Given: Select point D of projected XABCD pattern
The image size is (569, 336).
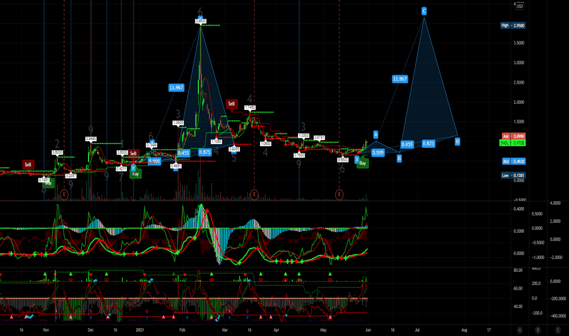Looking at the screenshot, I should pos(458,141).
